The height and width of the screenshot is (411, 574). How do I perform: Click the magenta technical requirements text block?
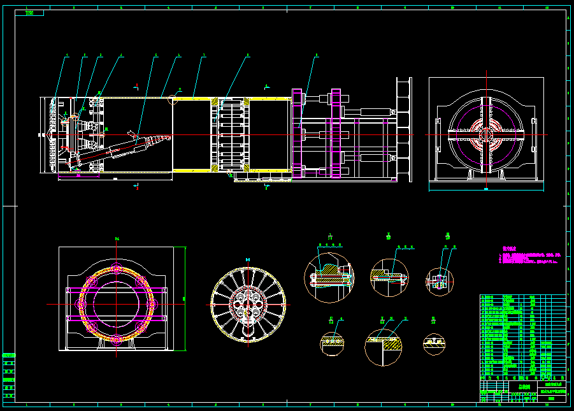pyautogui.click(x=531, y=256)
